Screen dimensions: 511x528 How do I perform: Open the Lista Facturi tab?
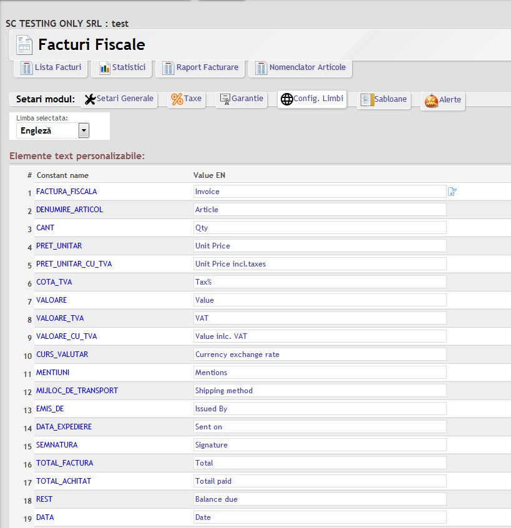[51, 67]
